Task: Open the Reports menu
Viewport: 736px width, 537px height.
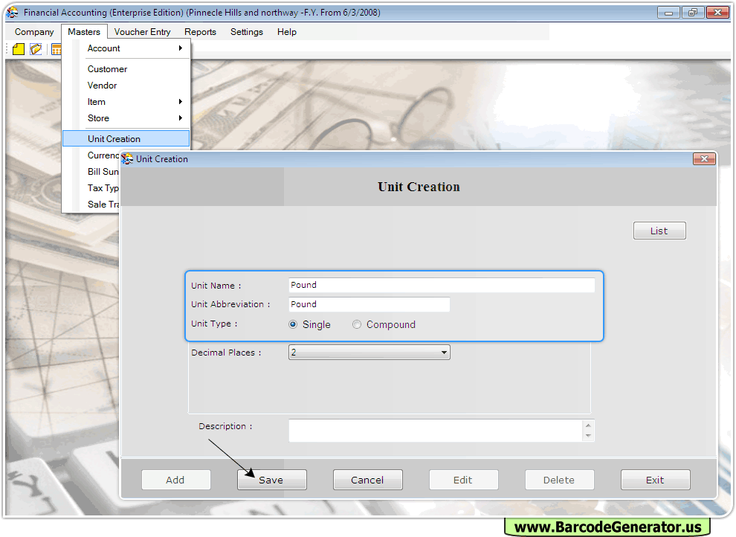Action: click(x=201, y=32)
